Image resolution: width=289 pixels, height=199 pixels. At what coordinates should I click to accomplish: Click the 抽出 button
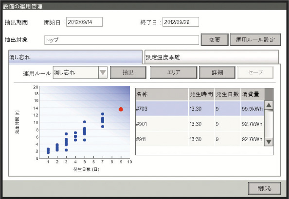tap(128, 72)
